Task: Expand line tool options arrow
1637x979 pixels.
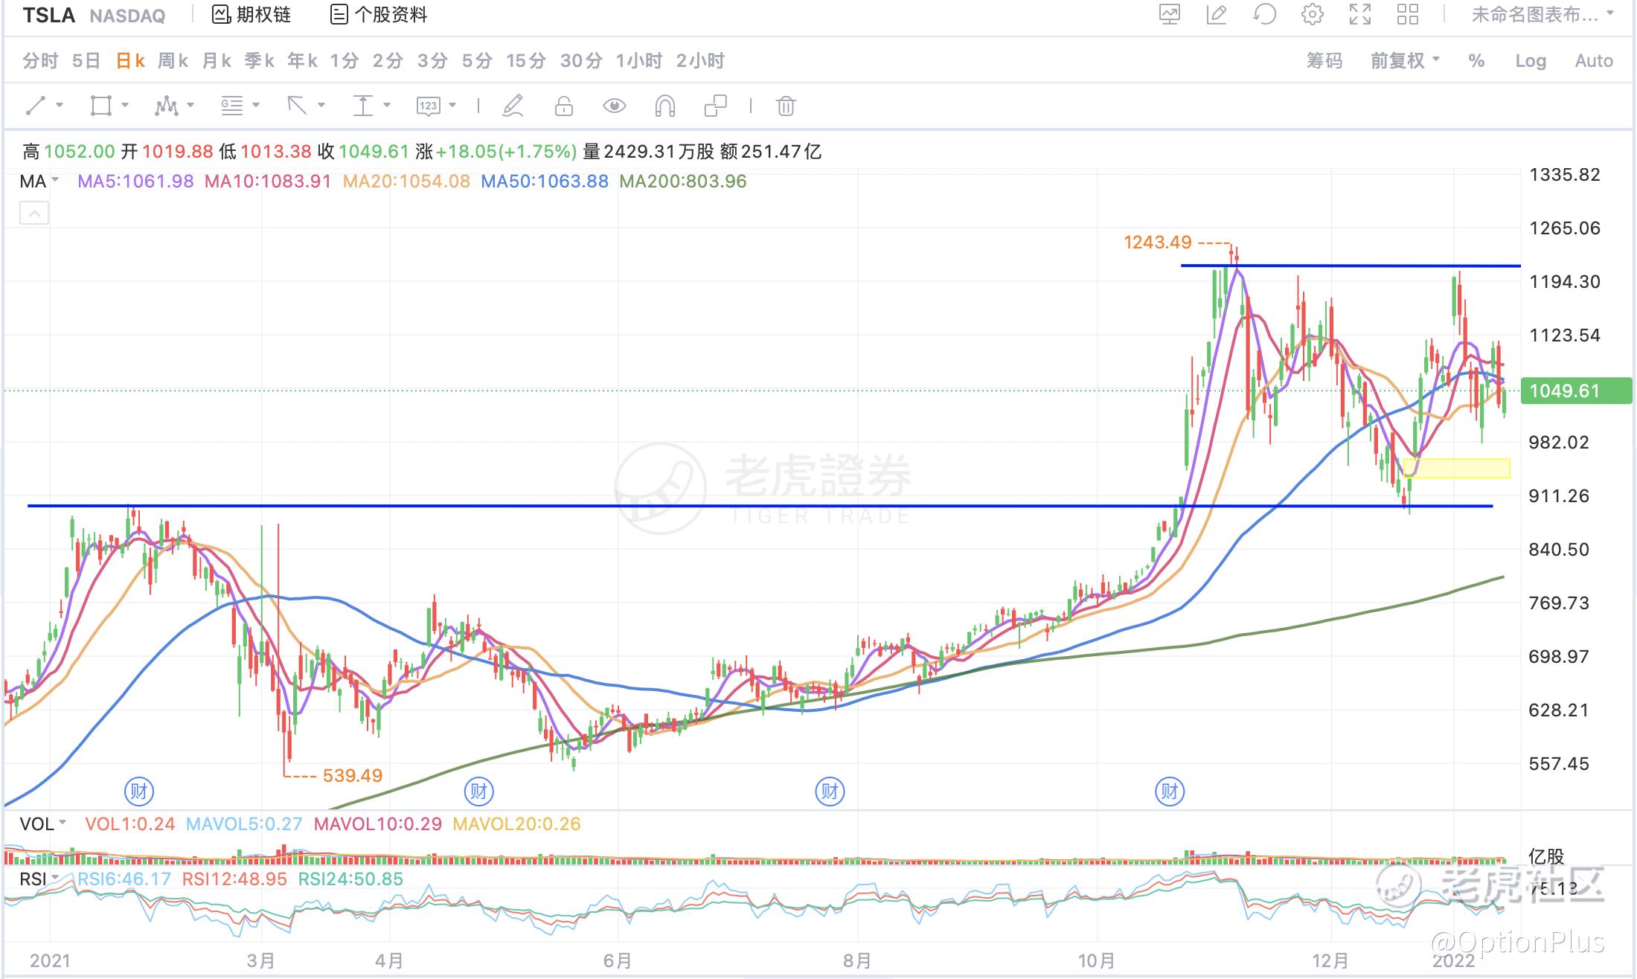Action: [x=60, y=106]
